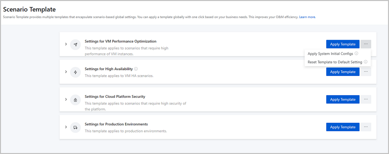Expand Settings for Production Environments row
This screenshot has height=154, width=389.
click(x=66, y=127)
